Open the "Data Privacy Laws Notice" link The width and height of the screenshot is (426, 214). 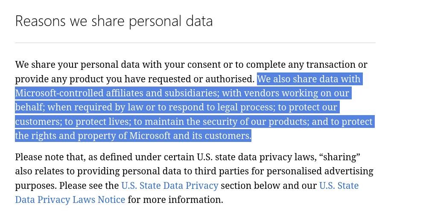[x=70, y=200]
